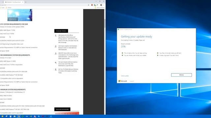Open the Other bookmarks folder
The image size is (211, 118).
coord(100,8)
